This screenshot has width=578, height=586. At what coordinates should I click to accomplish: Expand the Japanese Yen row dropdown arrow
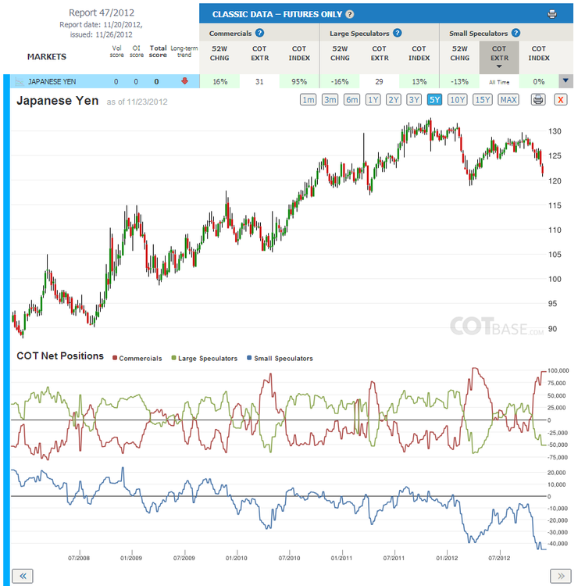(x=566, y=80)
